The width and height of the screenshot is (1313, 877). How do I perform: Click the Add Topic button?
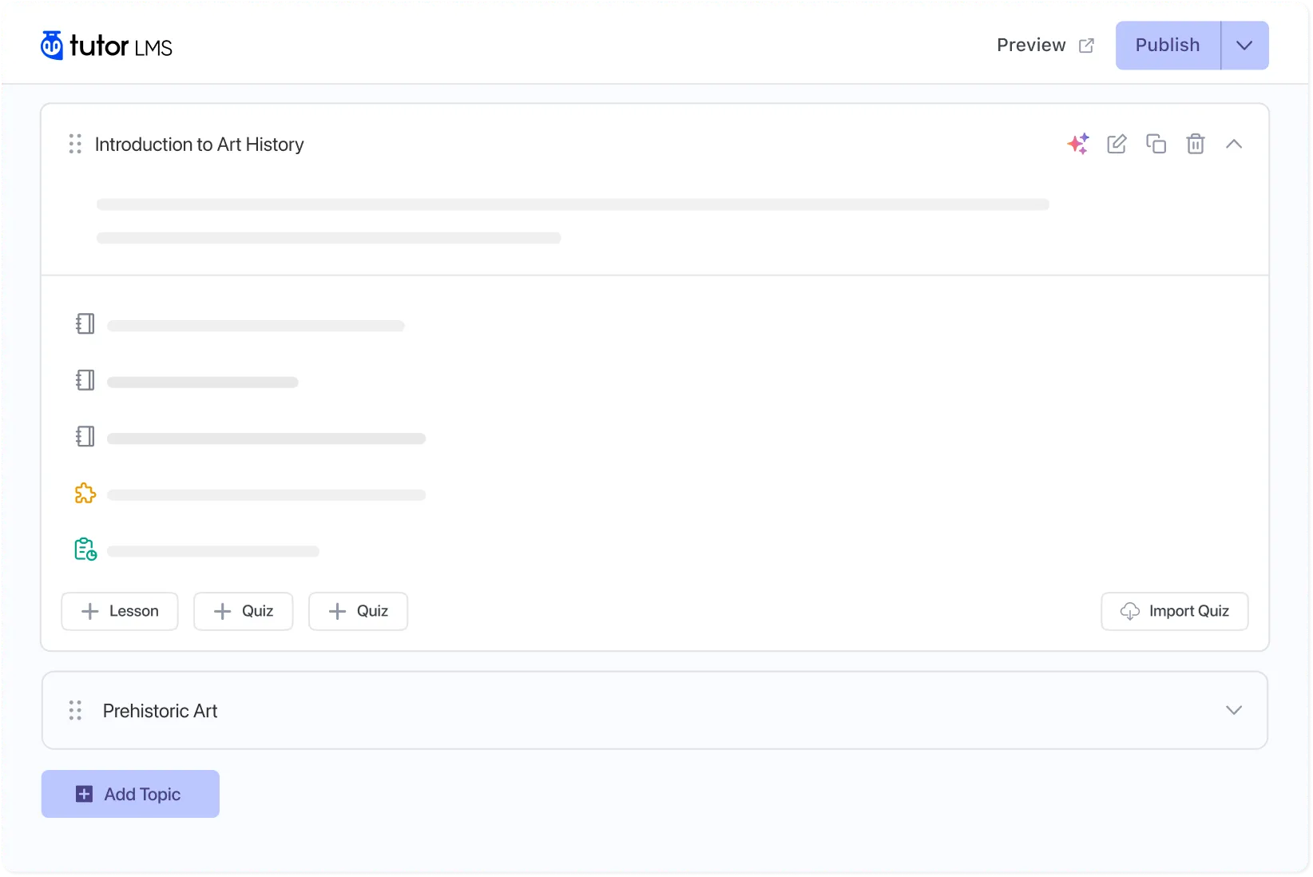click(130, 794)
